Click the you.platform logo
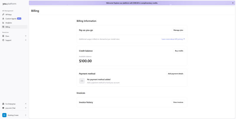The image size is (236, 119). (9, 4)
